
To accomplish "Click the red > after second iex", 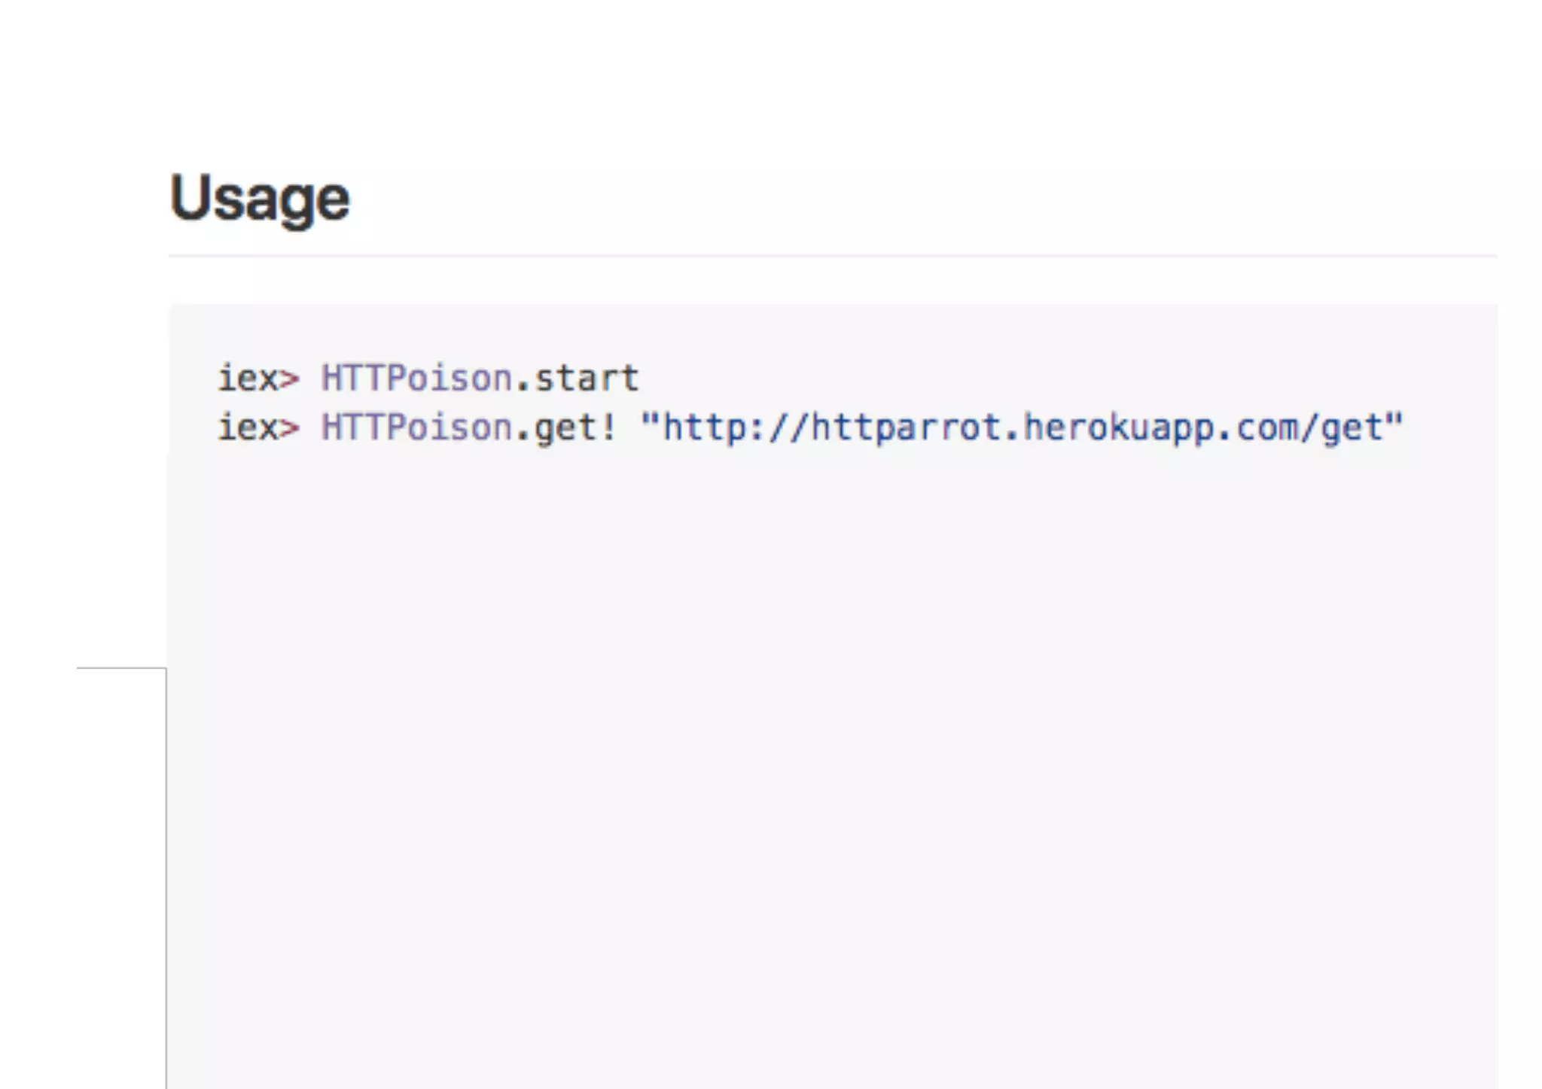I will click(290, 428).
